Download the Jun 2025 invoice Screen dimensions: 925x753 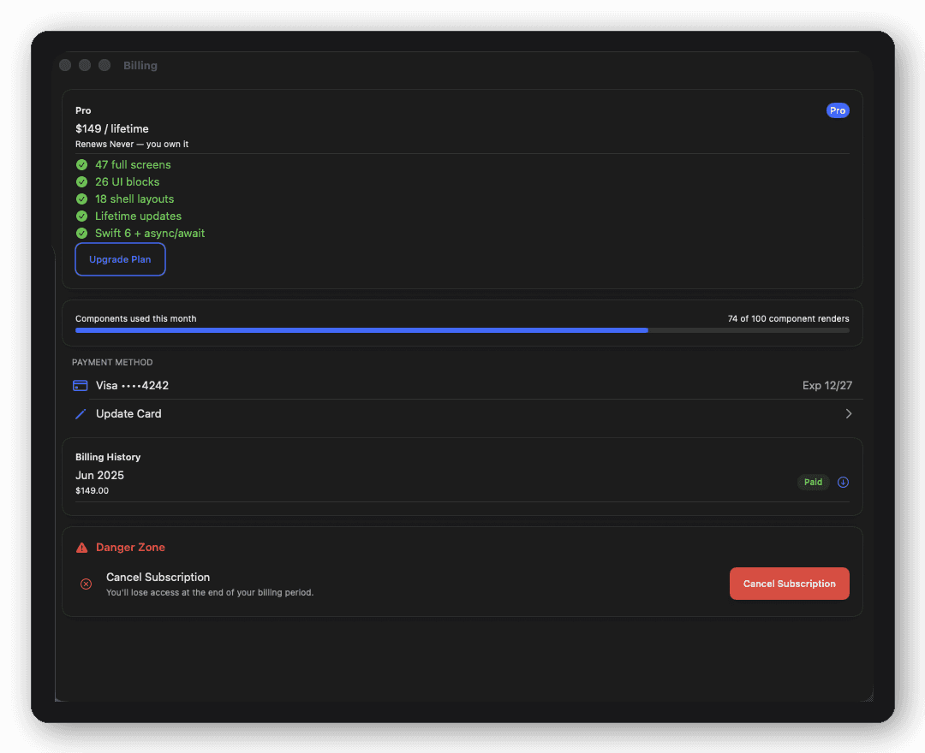pyautogui.click(x=843, y=482)
